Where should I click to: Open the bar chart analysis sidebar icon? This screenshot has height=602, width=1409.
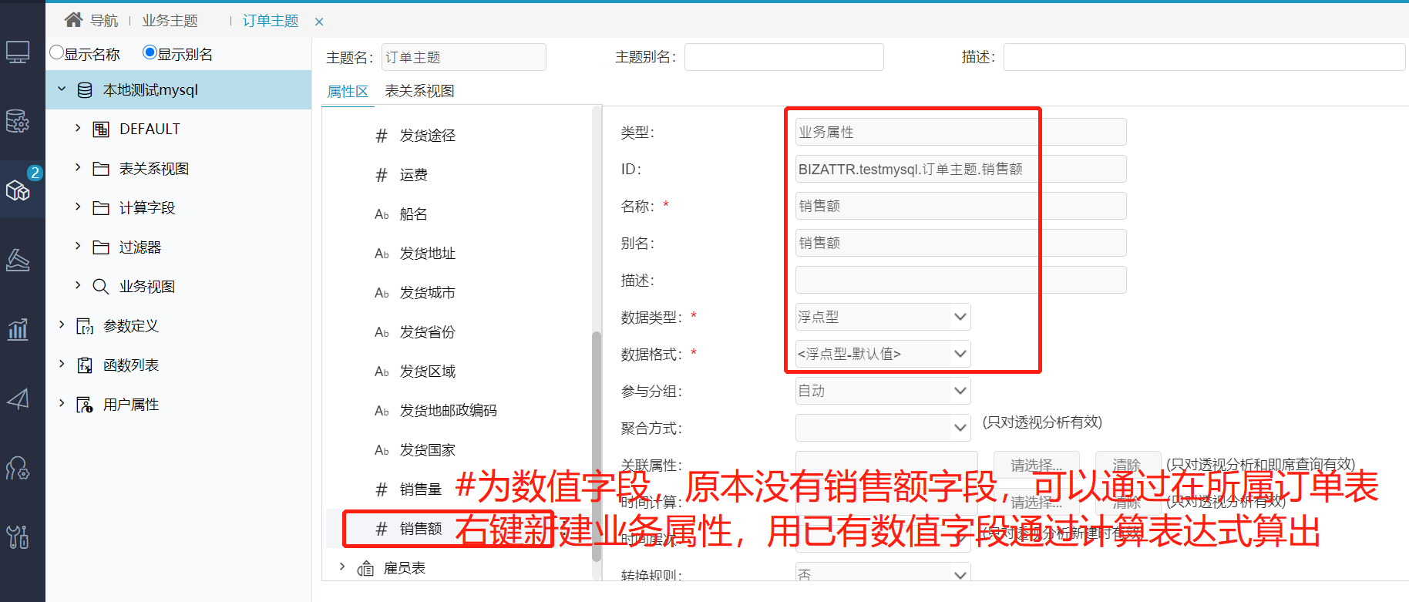[18, 329]
